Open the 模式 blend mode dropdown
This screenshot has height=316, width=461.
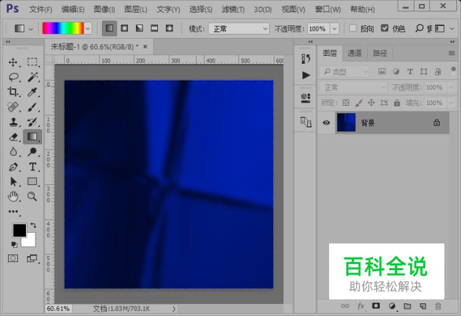[238, 29]
